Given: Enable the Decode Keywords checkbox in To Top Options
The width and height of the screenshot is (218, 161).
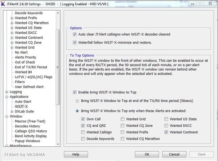Looking at the screenshot, I should tap(83, 139).
